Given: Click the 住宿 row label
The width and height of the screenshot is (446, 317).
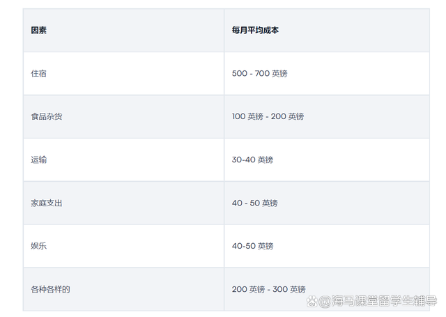Looking at the screenshot, I should click(x=39, y=73).
